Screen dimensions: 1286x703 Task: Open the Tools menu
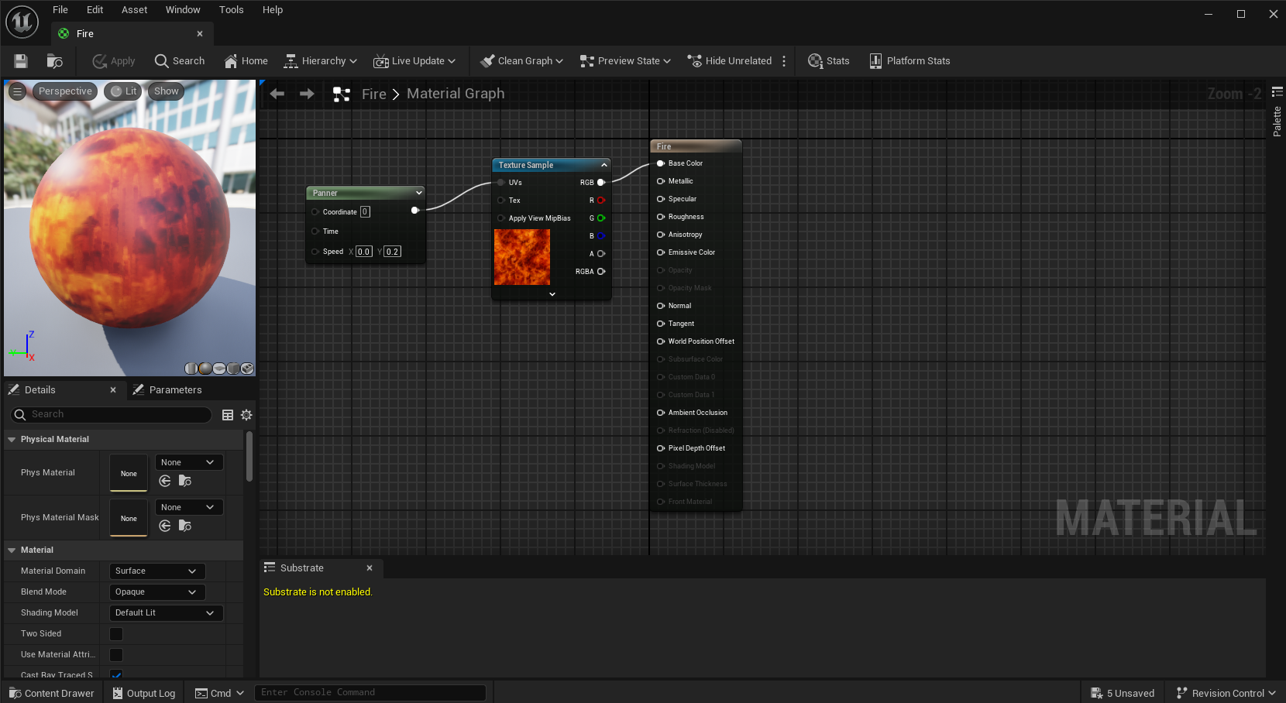pos(231,10)
